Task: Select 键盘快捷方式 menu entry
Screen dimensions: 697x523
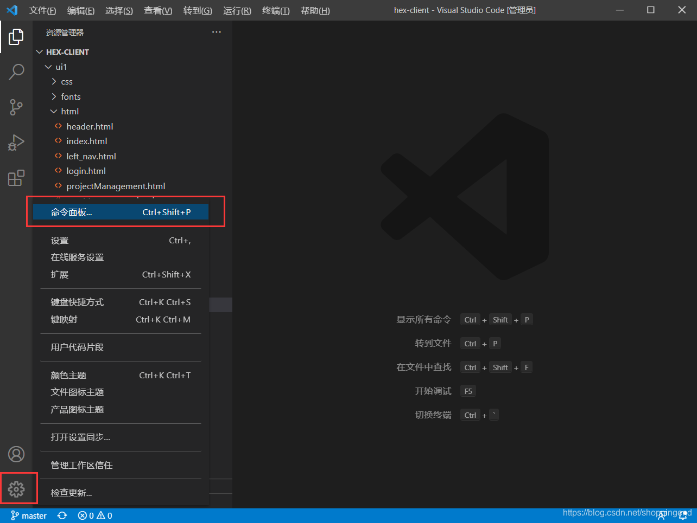Action: tap(121, 302)
